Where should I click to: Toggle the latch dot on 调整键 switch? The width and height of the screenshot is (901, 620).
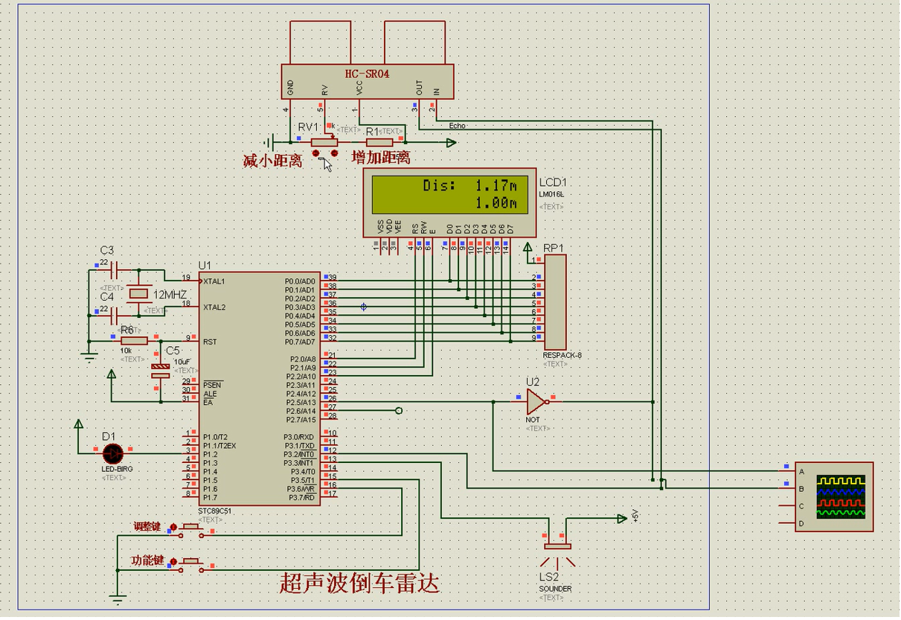[174, 528]
